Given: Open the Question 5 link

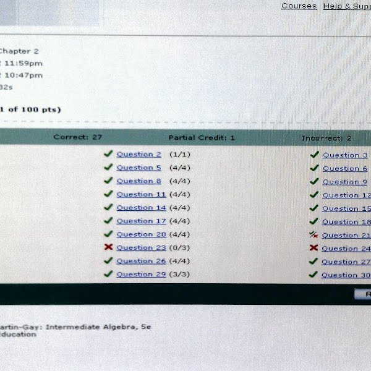Looking at the screenshot, I should tap(139, 168).
